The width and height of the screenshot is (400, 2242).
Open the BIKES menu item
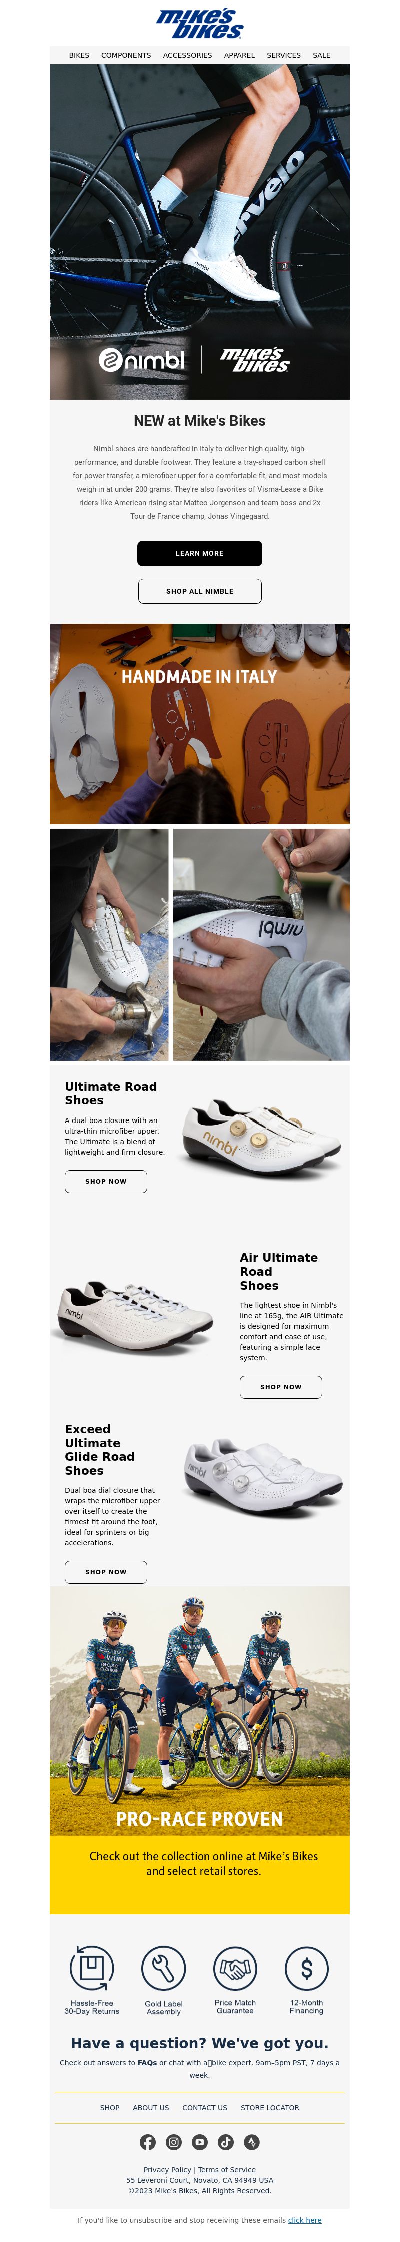coord(79,55)
